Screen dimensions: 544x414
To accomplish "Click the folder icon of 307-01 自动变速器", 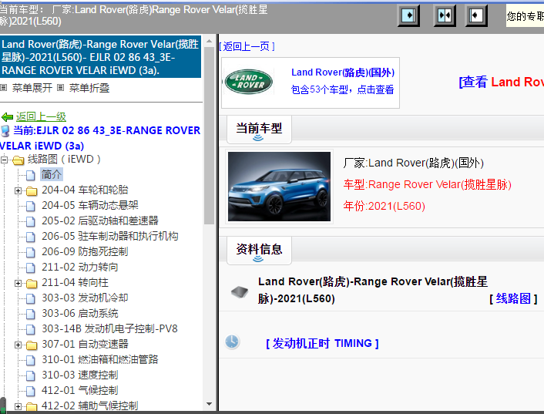I will click(32, 345).
